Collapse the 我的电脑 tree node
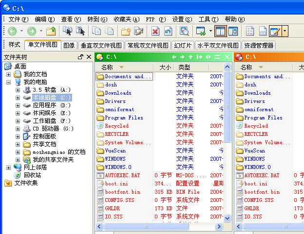Image resolution: width=304 pixels, height=234 pixels. point(8,83)
